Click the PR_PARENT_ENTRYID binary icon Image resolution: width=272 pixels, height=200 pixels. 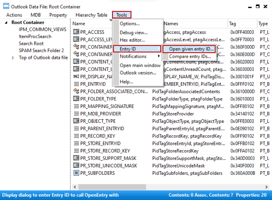pyautogui.click(x=76, y=128)
